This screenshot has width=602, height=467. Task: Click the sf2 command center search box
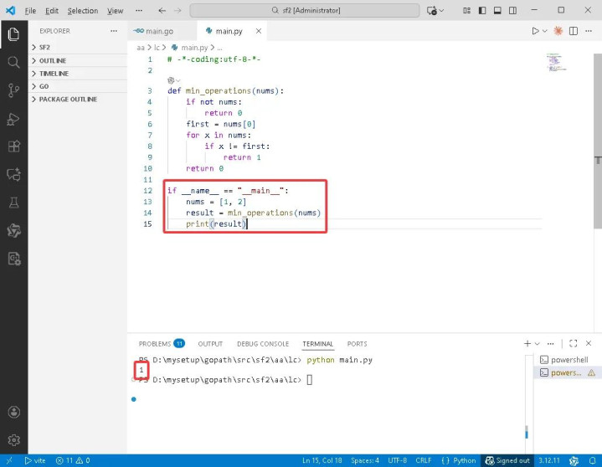click(x=305, y=11)
